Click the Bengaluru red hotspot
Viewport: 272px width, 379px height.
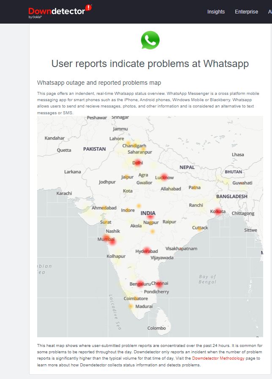[x=140, y=284]
